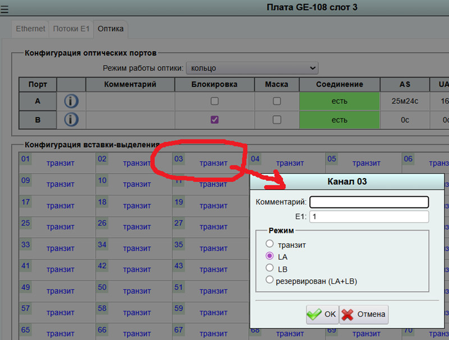Select the транзит radio button
The image size is (449, 340).
click(270, 244)
